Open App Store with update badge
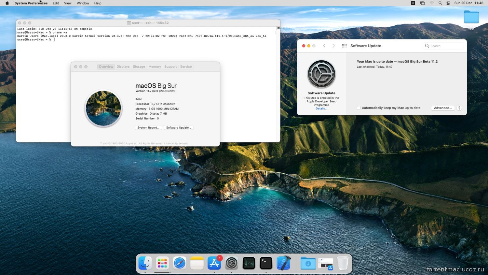This screenshot has width=488, height=275. tap(214, 263)
